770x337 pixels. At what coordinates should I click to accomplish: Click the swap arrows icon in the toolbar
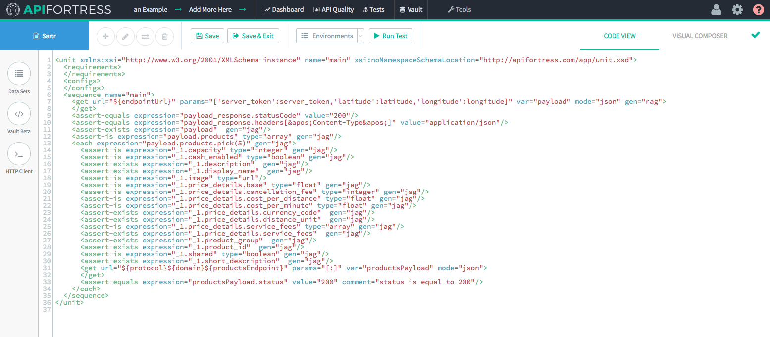[x=145, y=36]
